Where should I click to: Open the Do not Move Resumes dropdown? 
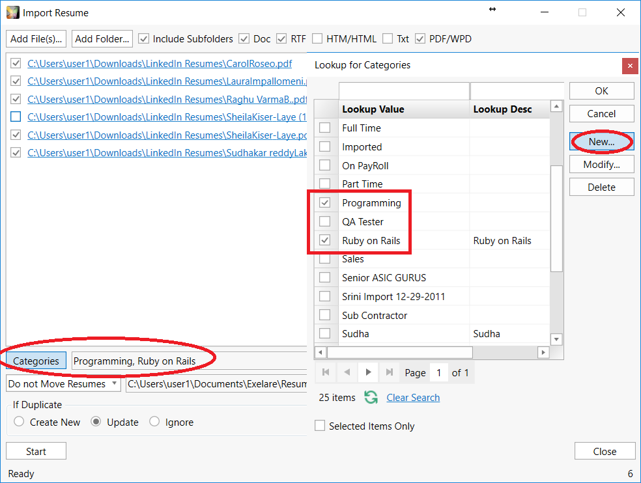point(64,383)
